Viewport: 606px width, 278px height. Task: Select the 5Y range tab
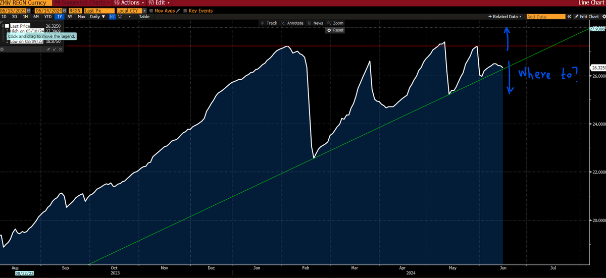tap(70, 17)
